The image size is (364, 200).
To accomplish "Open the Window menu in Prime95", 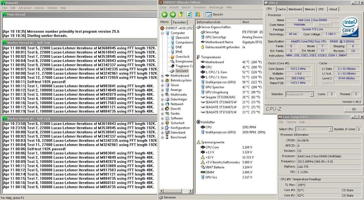I will (x=52, y=8).
